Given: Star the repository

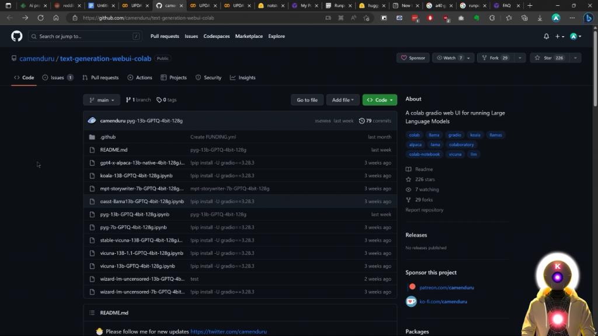Looking at the screenshot, I should point(549,58).
